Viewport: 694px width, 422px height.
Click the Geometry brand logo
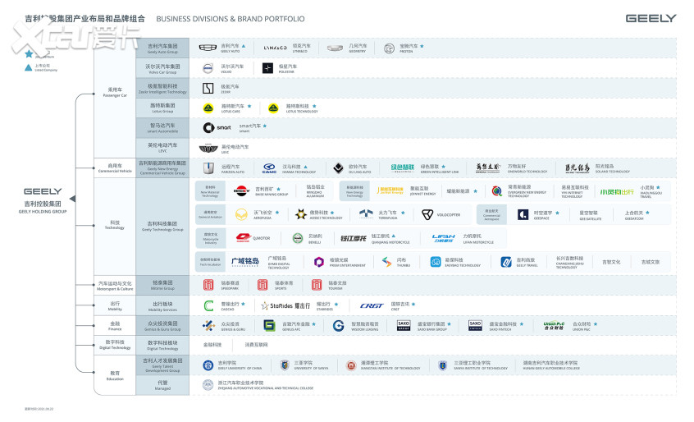coord(335,48)
